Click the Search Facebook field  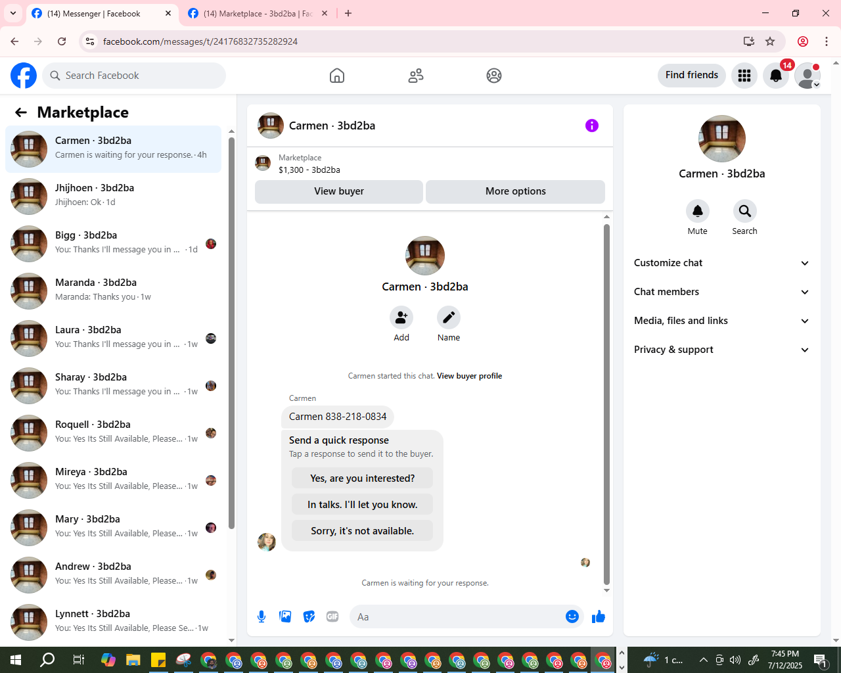click(x=134, y=76)
